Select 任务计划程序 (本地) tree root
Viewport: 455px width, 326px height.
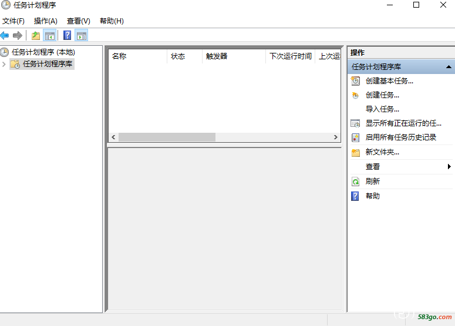(x=43, y=52)
